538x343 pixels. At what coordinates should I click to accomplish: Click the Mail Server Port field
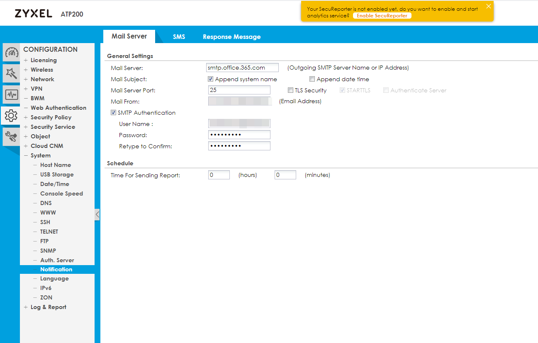point(239,90)
